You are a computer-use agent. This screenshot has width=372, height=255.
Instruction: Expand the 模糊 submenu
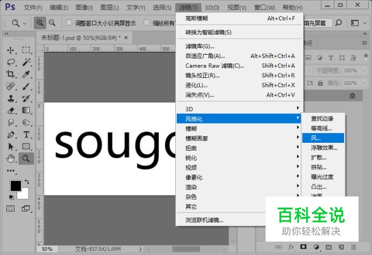pos(239,128)
